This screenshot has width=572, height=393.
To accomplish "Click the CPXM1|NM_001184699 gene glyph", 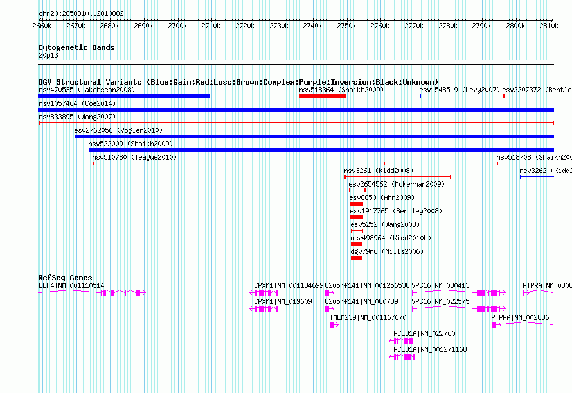I will point(264,293).
